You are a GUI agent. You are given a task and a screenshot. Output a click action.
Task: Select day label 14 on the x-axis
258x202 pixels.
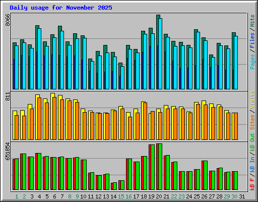(113, 196)
